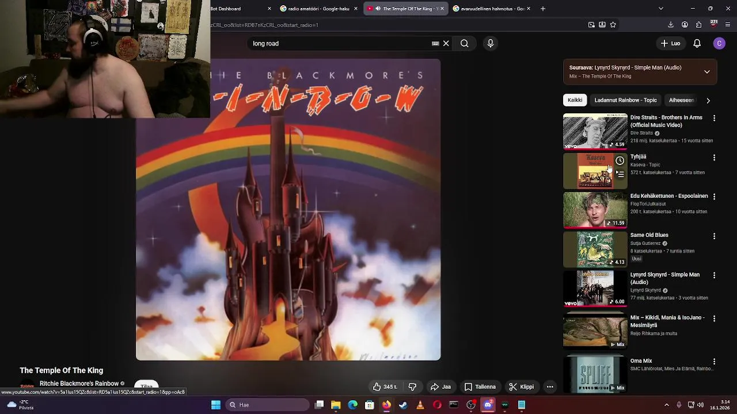Open browser extensions puzzle icon
Viewport: 737px width, 414px height.
point(698,25)
